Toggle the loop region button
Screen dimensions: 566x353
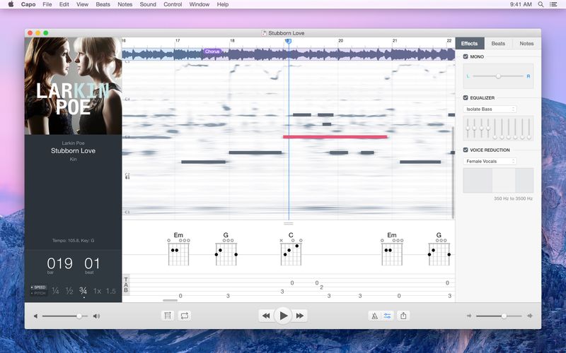[185, 316]
